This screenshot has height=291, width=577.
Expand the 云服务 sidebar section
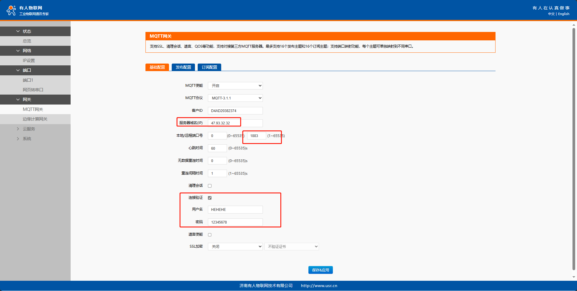[x=18, y=129]
